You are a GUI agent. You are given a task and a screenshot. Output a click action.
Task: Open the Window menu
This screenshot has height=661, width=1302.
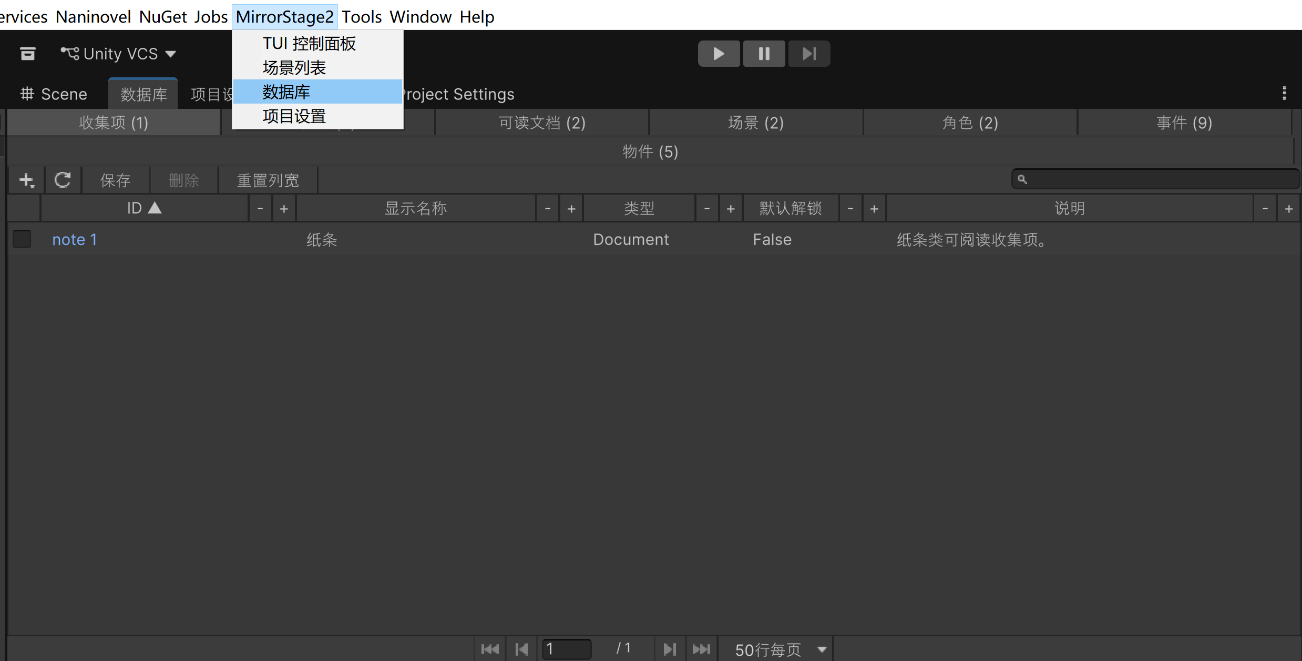[x=421, y=16]
